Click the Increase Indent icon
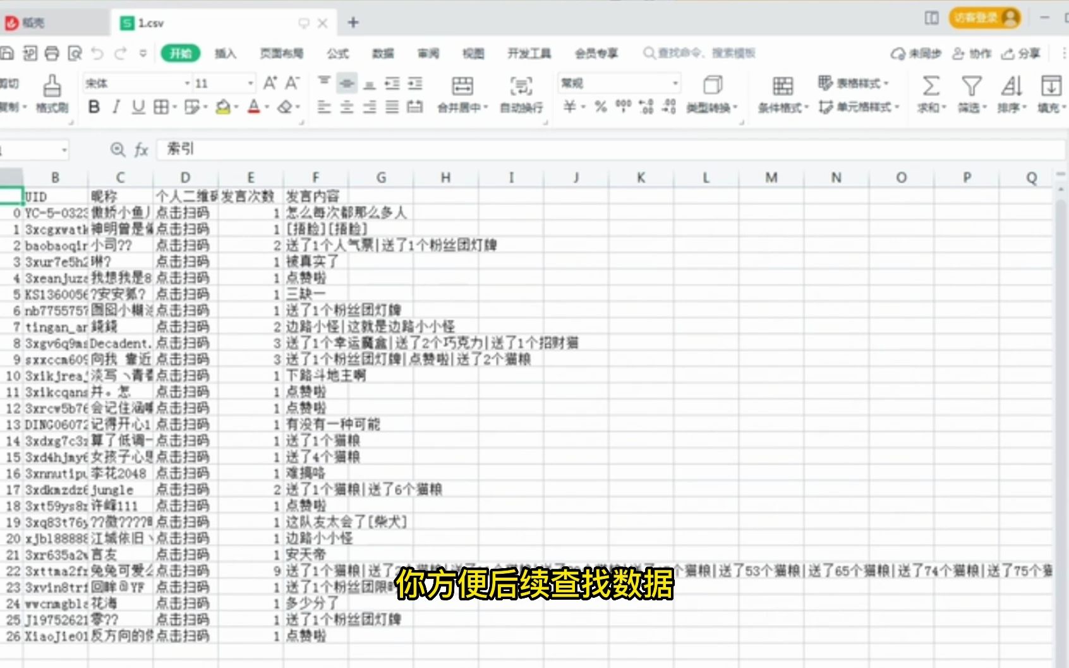The image size is (1069, 668). coord(415,83)
